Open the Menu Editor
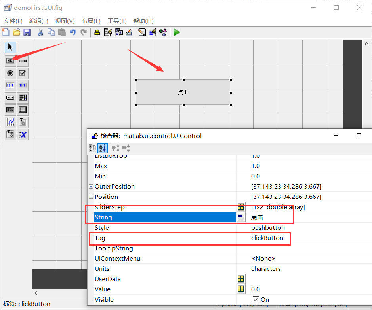Viewport: 372px width, 310px height. pyautogui.click(x=108, y=32)
